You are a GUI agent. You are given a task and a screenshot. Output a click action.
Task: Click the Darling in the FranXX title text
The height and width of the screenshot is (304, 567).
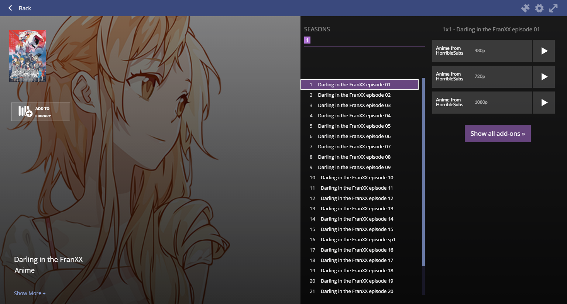click(x=48, y=259)
